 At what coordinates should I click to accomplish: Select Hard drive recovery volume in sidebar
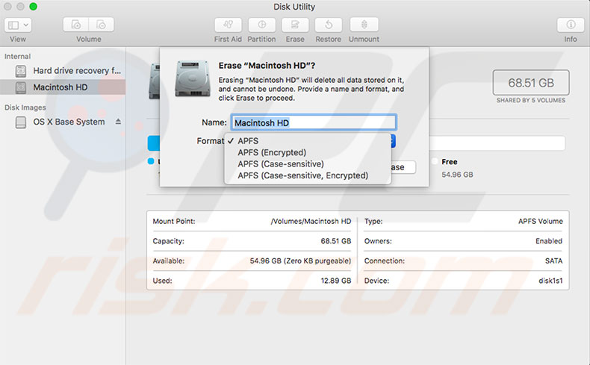[x=76, y=71]
